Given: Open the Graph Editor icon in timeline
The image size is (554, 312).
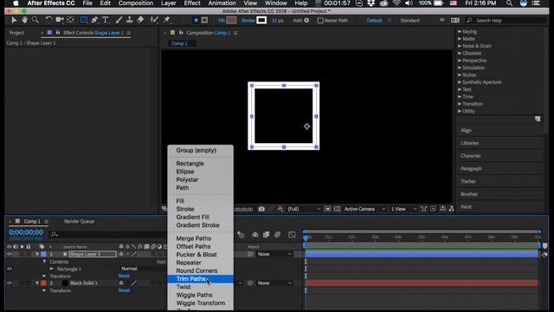Looking at the screenshot, I should (292, 235).
